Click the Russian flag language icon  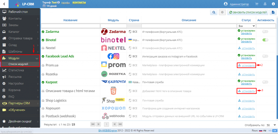click(260, 130)
